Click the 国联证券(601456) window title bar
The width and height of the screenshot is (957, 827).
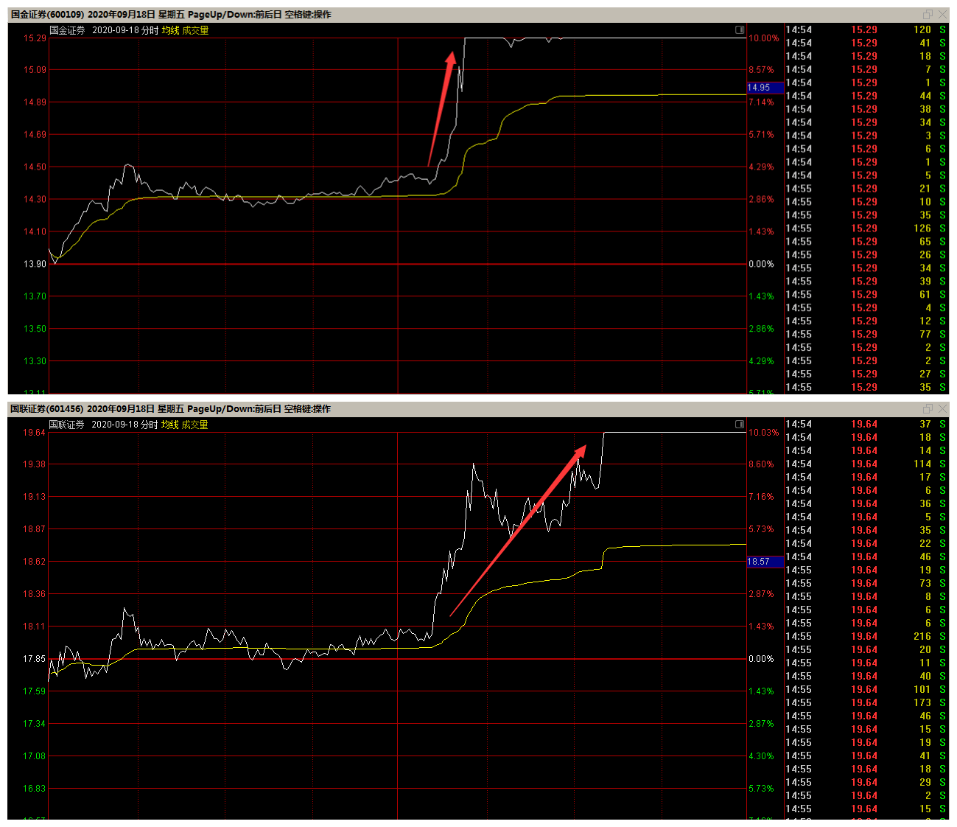coord(478,409)
